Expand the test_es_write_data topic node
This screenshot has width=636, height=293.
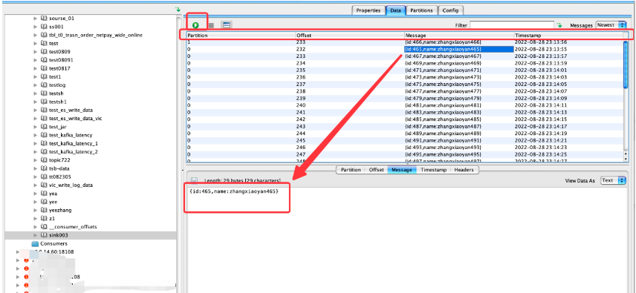[x=35, y=110]
